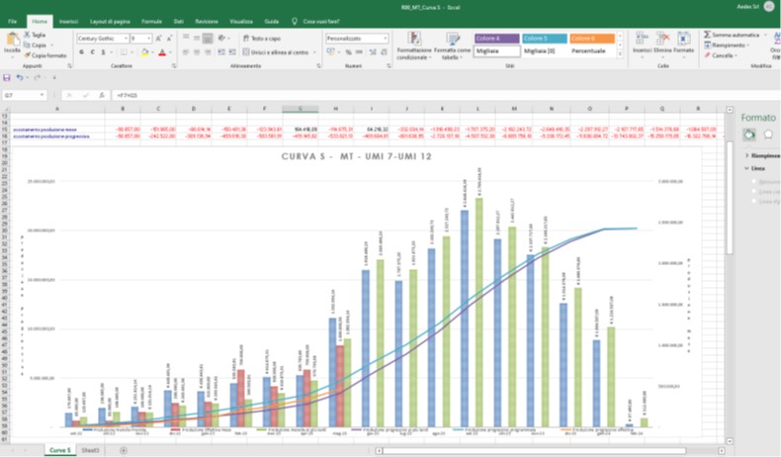Open the Effects pentagon tab in Formato

pos(768,134)
